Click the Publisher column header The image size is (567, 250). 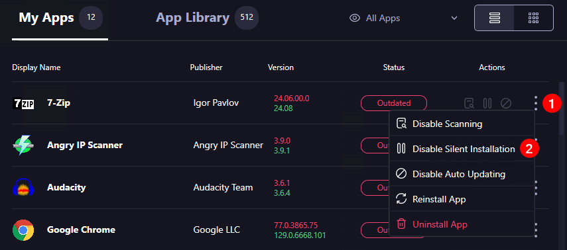point(206,67)
